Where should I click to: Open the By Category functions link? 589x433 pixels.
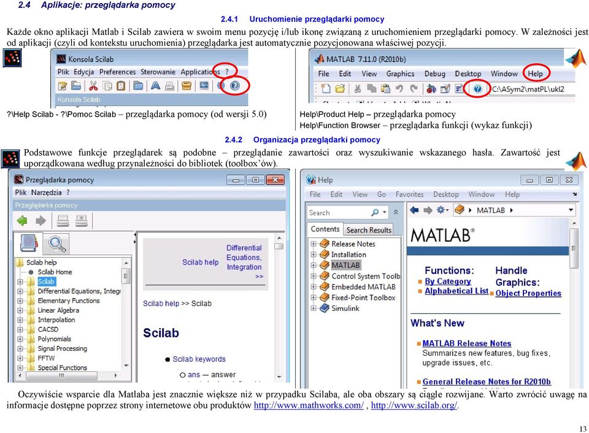click(448, 282)
